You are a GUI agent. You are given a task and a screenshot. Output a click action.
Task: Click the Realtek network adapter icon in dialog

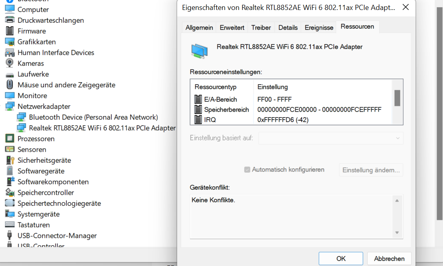200,51
